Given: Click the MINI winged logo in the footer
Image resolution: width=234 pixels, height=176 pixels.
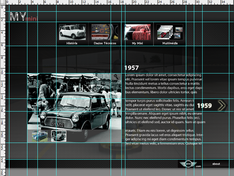Looking at the screenshot, I should click(187, 164).
